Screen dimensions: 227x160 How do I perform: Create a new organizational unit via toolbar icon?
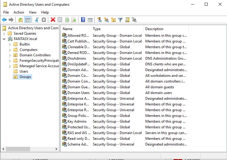point(113,20)
